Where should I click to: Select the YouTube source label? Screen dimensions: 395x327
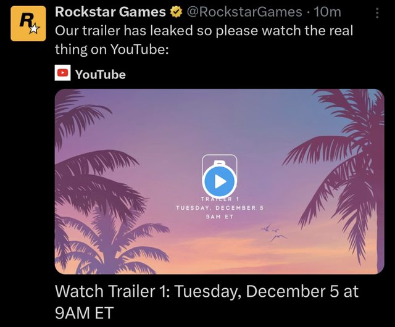(x=100, y=75)
